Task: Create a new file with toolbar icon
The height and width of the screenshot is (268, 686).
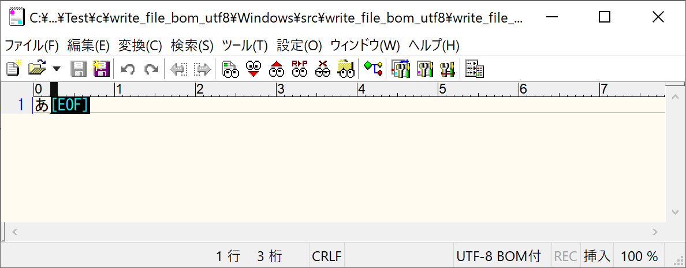Action: [13, 69]
